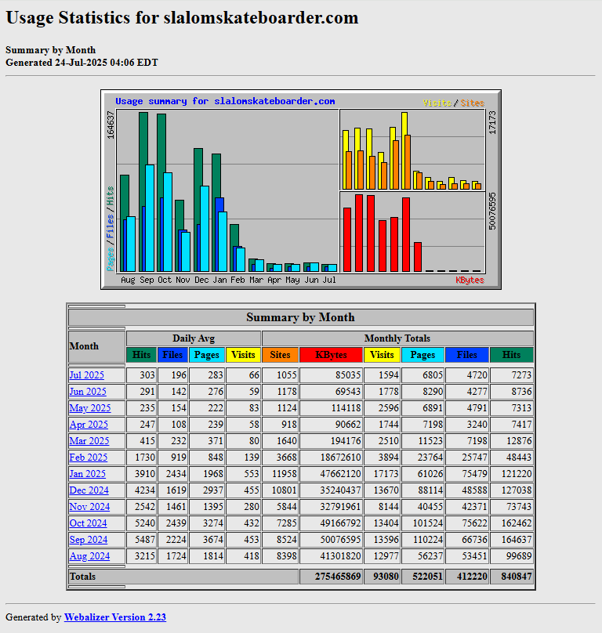Open the Feb 2025 monthly report link
Viewport: 602px width, 633px height.
[x=89, y=458]
